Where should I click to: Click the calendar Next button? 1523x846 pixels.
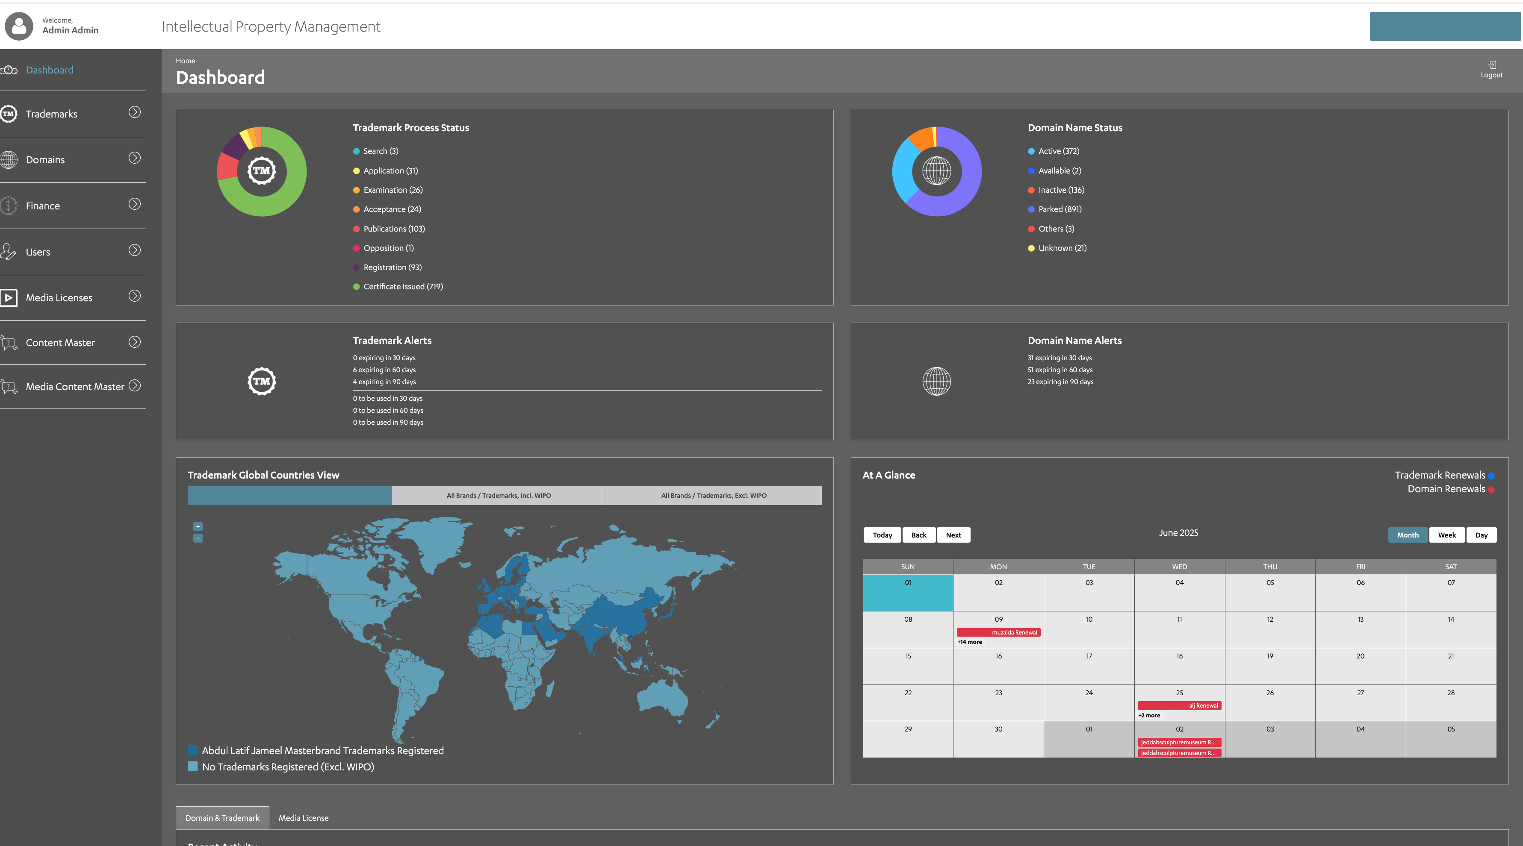pyautogui.click(x=953, y=535)
